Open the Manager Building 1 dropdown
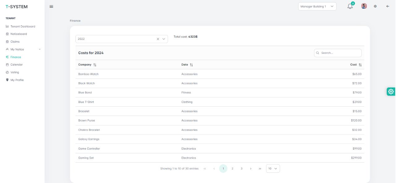 click(x=317, y=6)
